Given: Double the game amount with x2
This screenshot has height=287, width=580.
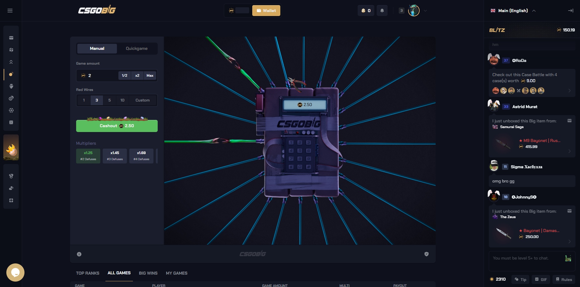Looking at the screenshot, I should point(137,76).
